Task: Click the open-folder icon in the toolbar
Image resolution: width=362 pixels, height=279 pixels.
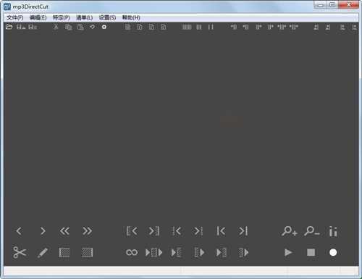Action: (9, 27)
